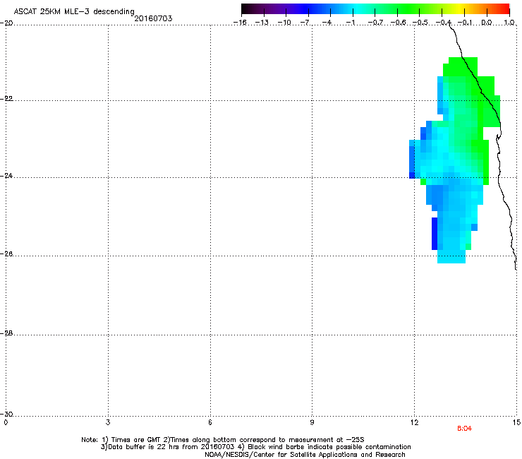Screen dimensions: 522x459
Task: Click the NOAA/NESDIS credit line
Action: click(x=305, y=455)
